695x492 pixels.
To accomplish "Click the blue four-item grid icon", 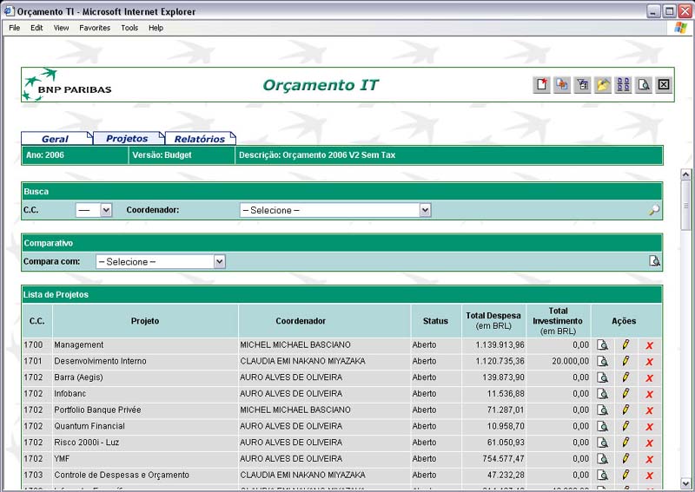I will 623,84.
